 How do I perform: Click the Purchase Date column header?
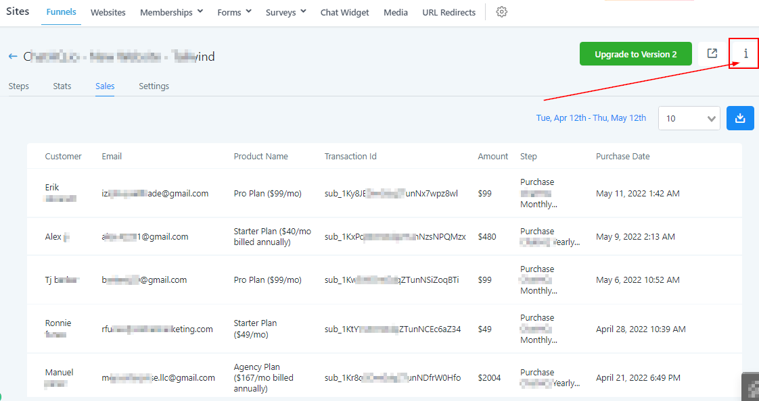(622, 156)
